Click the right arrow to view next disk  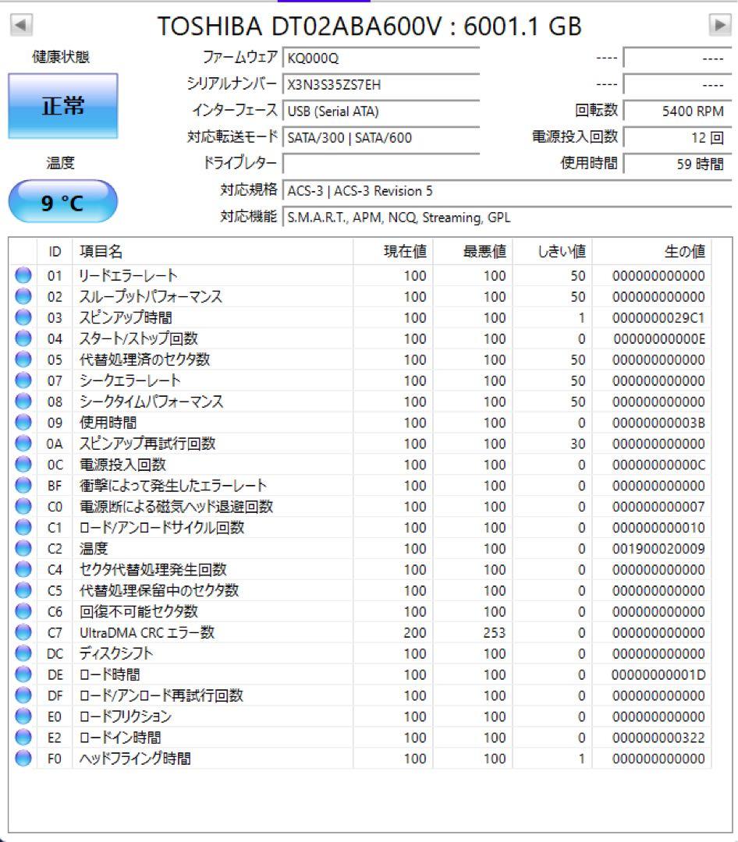[x=720, y=23]
